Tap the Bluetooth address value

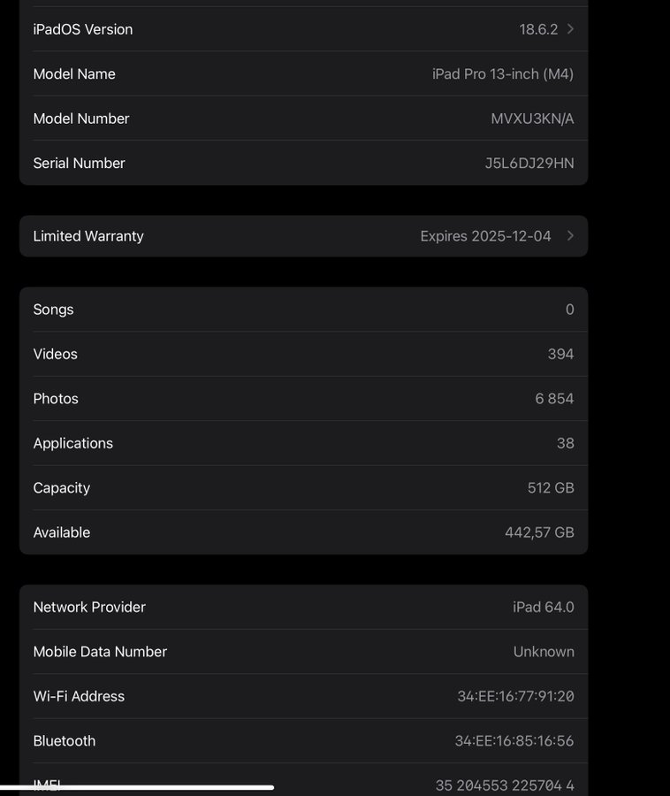514,741
